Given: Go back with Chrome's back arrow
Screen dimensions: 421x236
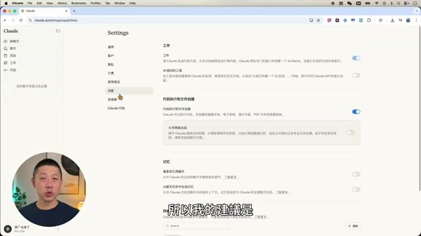Looking at the screenshot, I should 5,20.
